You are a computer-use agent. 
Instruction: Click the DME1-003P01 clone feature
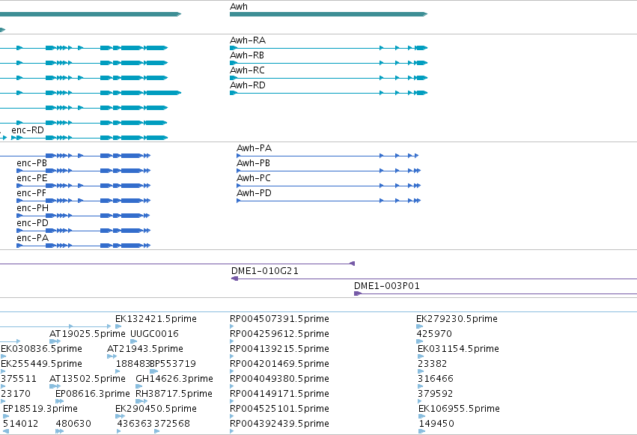pos(496,293)
